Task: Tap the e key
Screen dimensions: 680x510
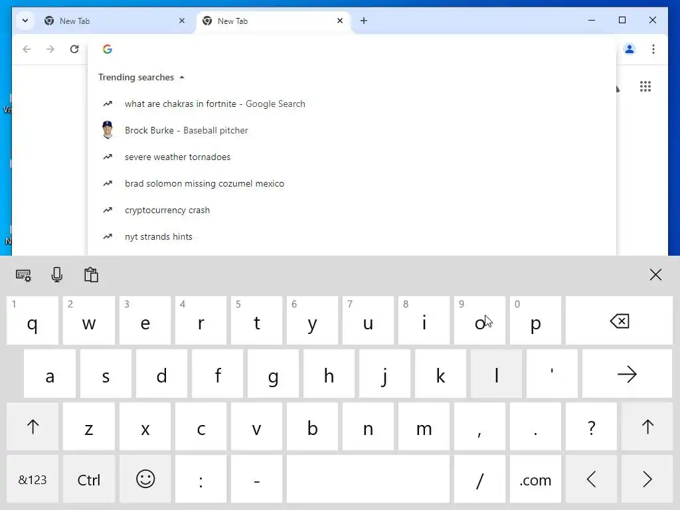Action: click(145, 321)
